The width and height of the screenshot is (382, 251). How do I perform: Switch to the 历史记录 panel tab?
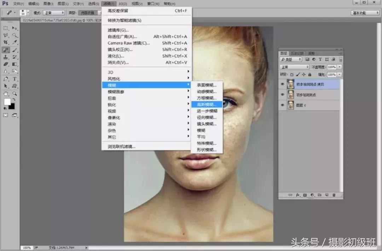click(x=297, y=53)
